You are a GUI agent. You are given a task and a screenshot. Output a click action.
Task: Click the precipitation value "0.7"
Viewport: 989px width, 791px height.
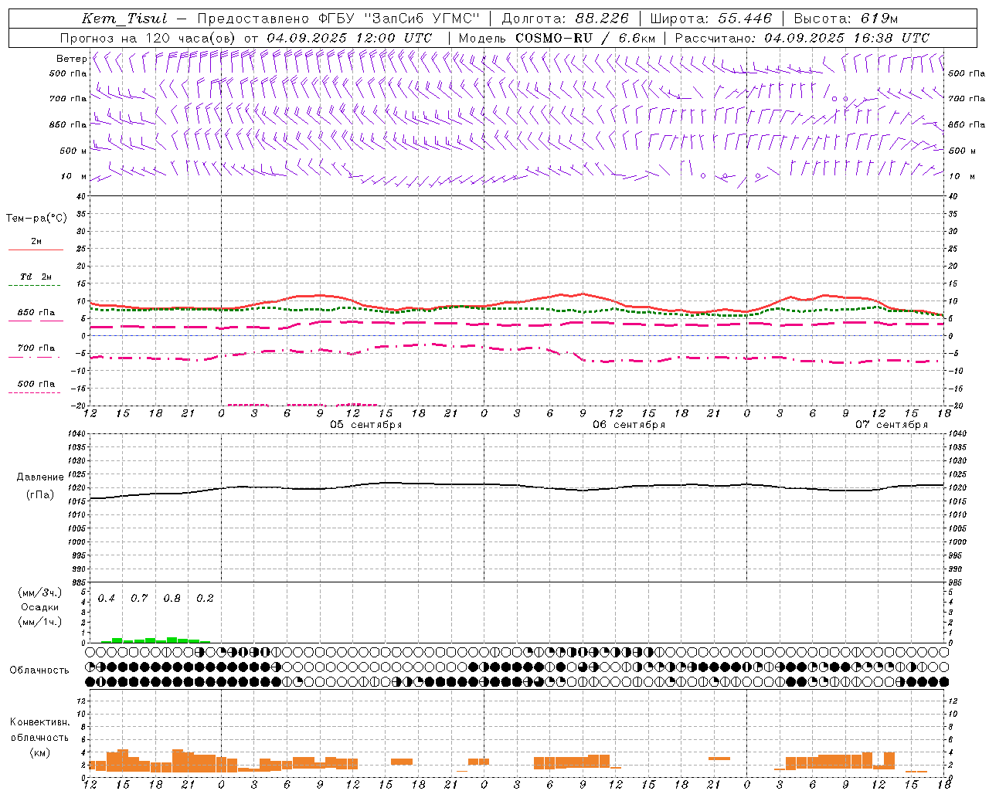point(139,599)
